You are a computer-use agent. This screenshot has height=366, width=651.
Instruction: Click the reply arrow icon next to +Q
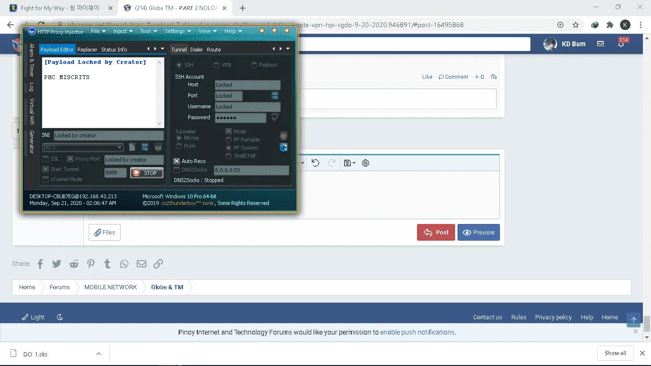[x=494, y=77]
